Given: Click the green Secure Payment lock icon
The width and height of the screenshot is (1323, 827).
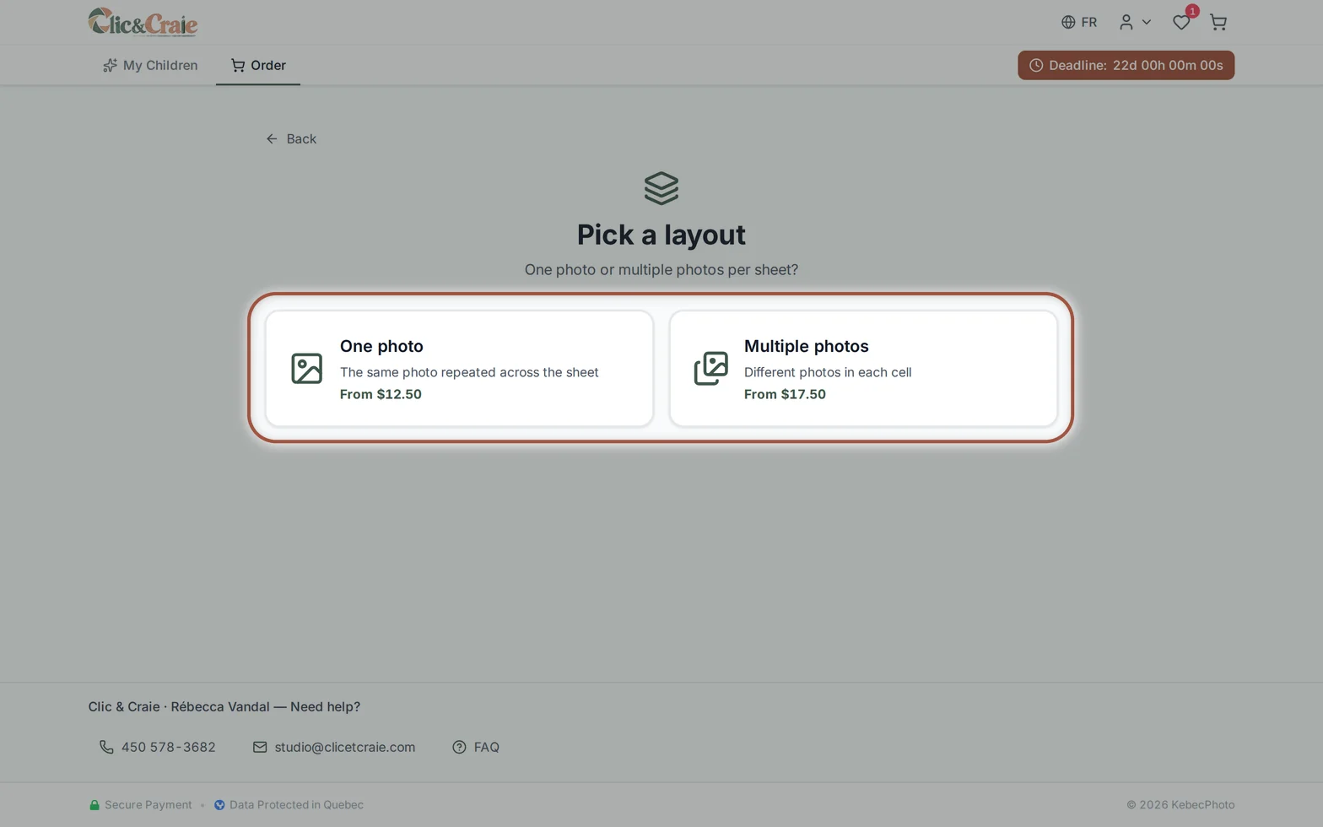Looking at the screenshot, I should [x=94, y=805].
